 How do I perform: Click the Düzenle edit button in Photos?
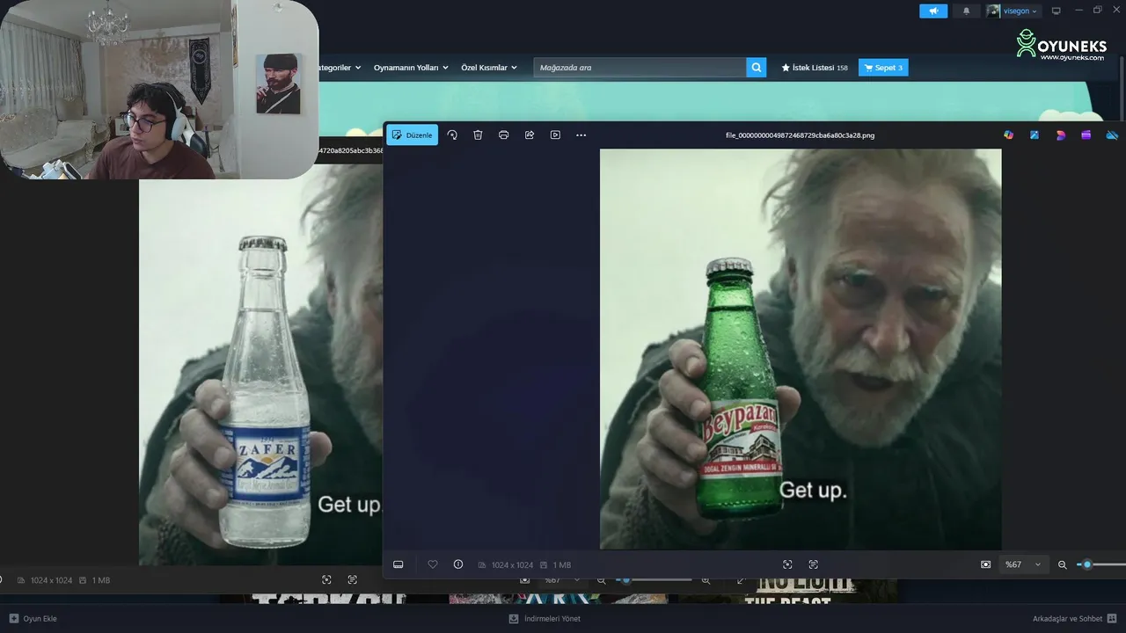pos(412,135)
